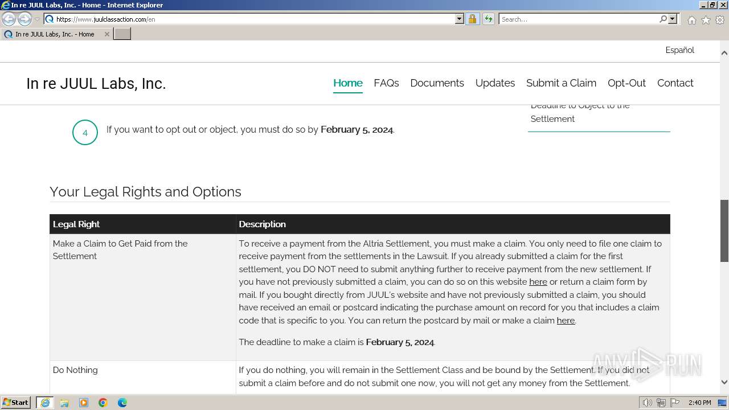Open the Contact menu item
Viewport: 729px width, 410px height.
click(675, 83)
